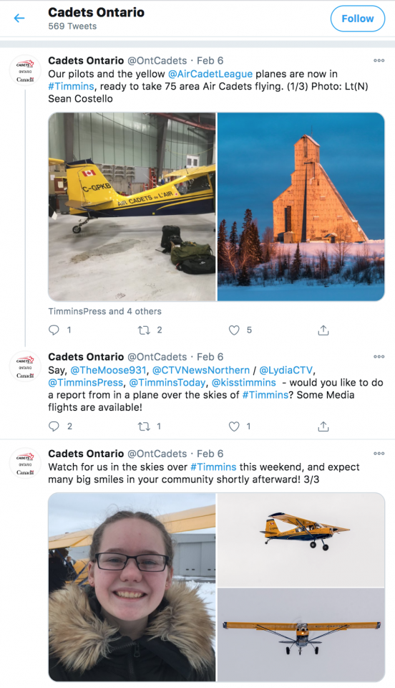Go back using the left arrow icon
Image resolution: width=395 pixels, height=688 pixels.
[x=19, y=18]
